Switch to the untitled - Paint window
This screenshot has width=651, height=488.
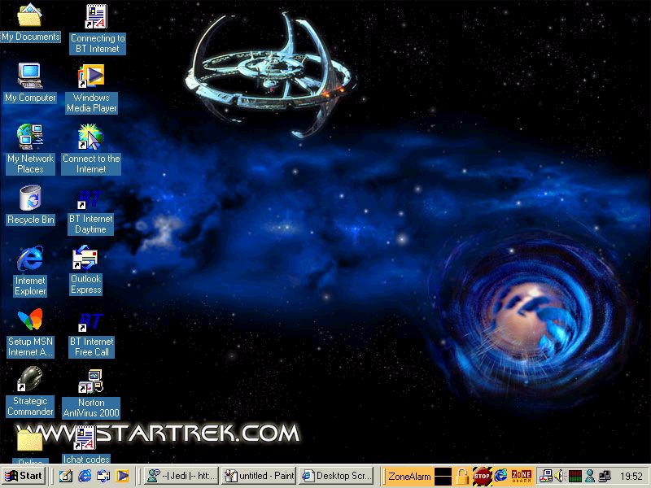coord(258,476)
